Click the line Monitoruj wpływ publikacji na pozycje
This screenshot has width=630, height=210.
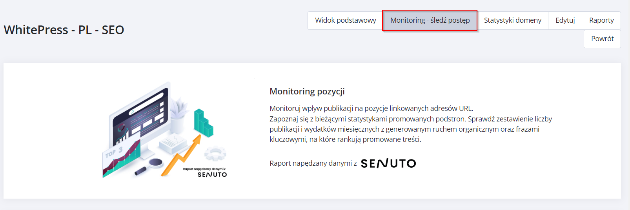371,109
